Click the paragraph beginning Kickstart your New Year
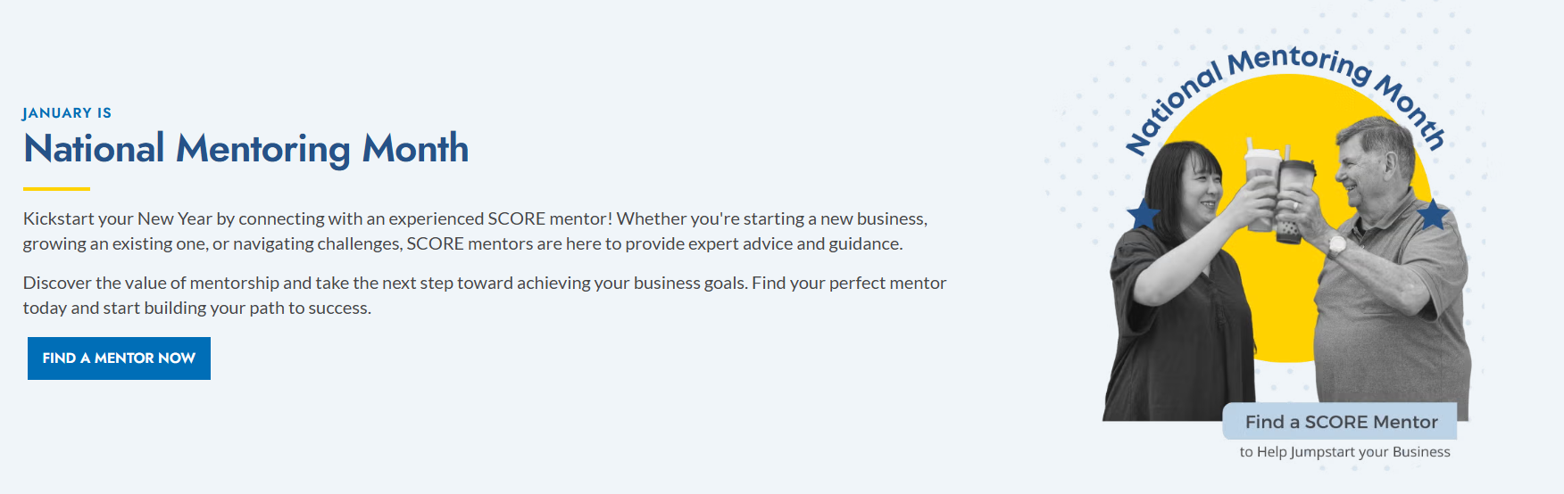1564x494 pixels. 475,231
